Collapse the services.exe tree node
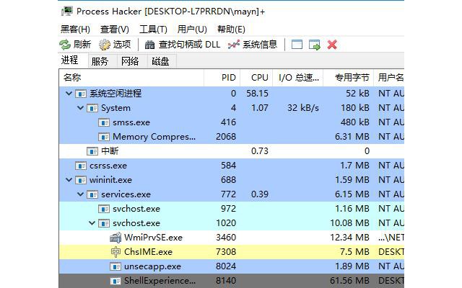Screen dimensions: 462x288 [80, 194]
